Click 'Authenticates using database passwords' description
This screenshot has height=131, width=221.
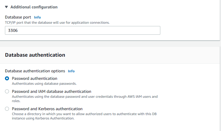click(44, 83)
